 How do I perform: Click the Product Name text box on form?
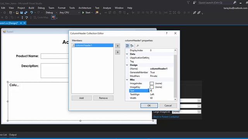tap(55, 56)
